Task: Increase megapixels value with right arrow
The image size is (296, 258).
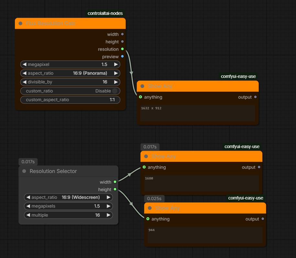Action: [x=109, y=206]
